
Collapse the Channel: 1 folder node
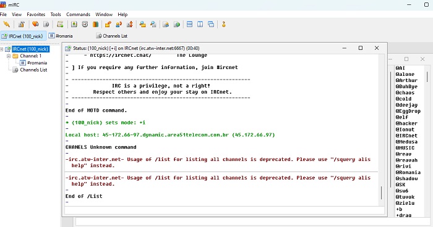point(9,56)
